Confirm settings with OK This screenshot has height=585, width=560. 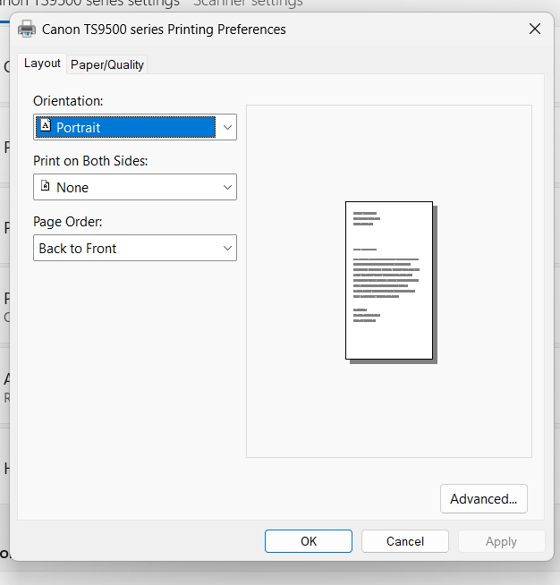pyautogui.click(x=309, y=541)
